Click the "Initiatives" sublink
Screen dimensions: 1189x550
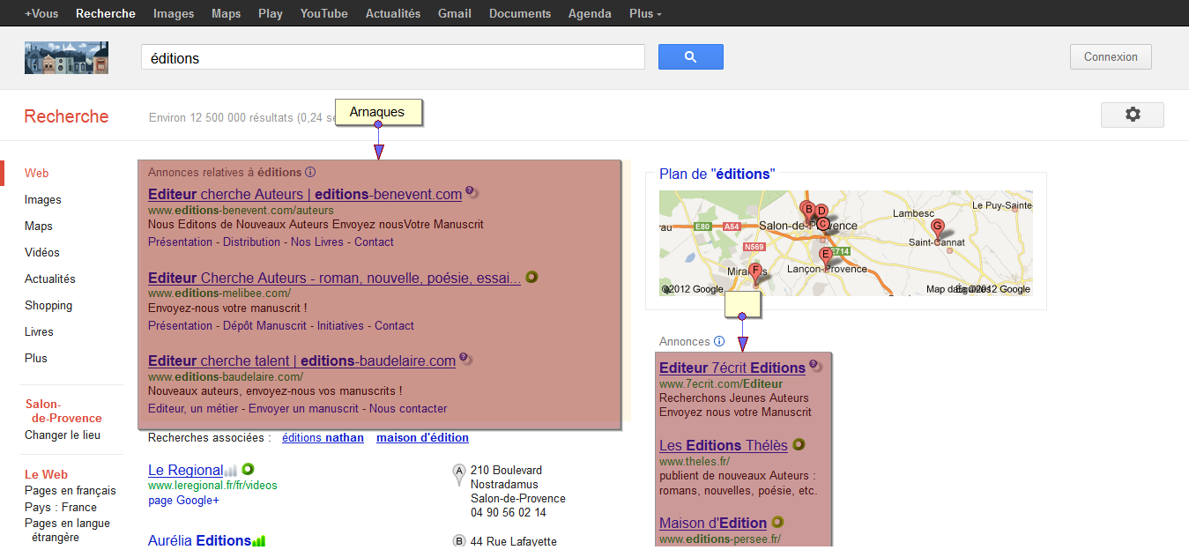pos(340,326)
